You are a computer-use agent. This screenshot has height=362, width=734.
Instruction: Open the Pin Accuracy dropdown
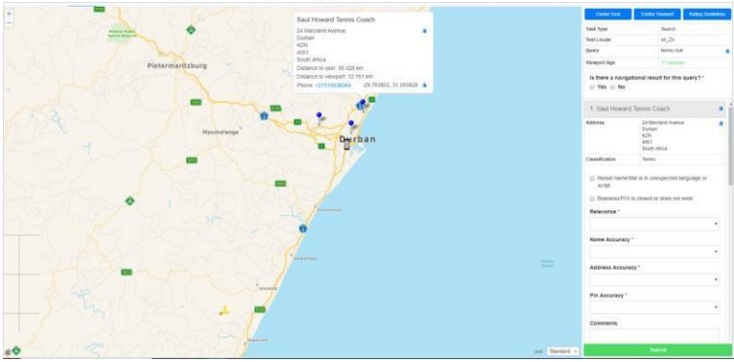[654, 308]
